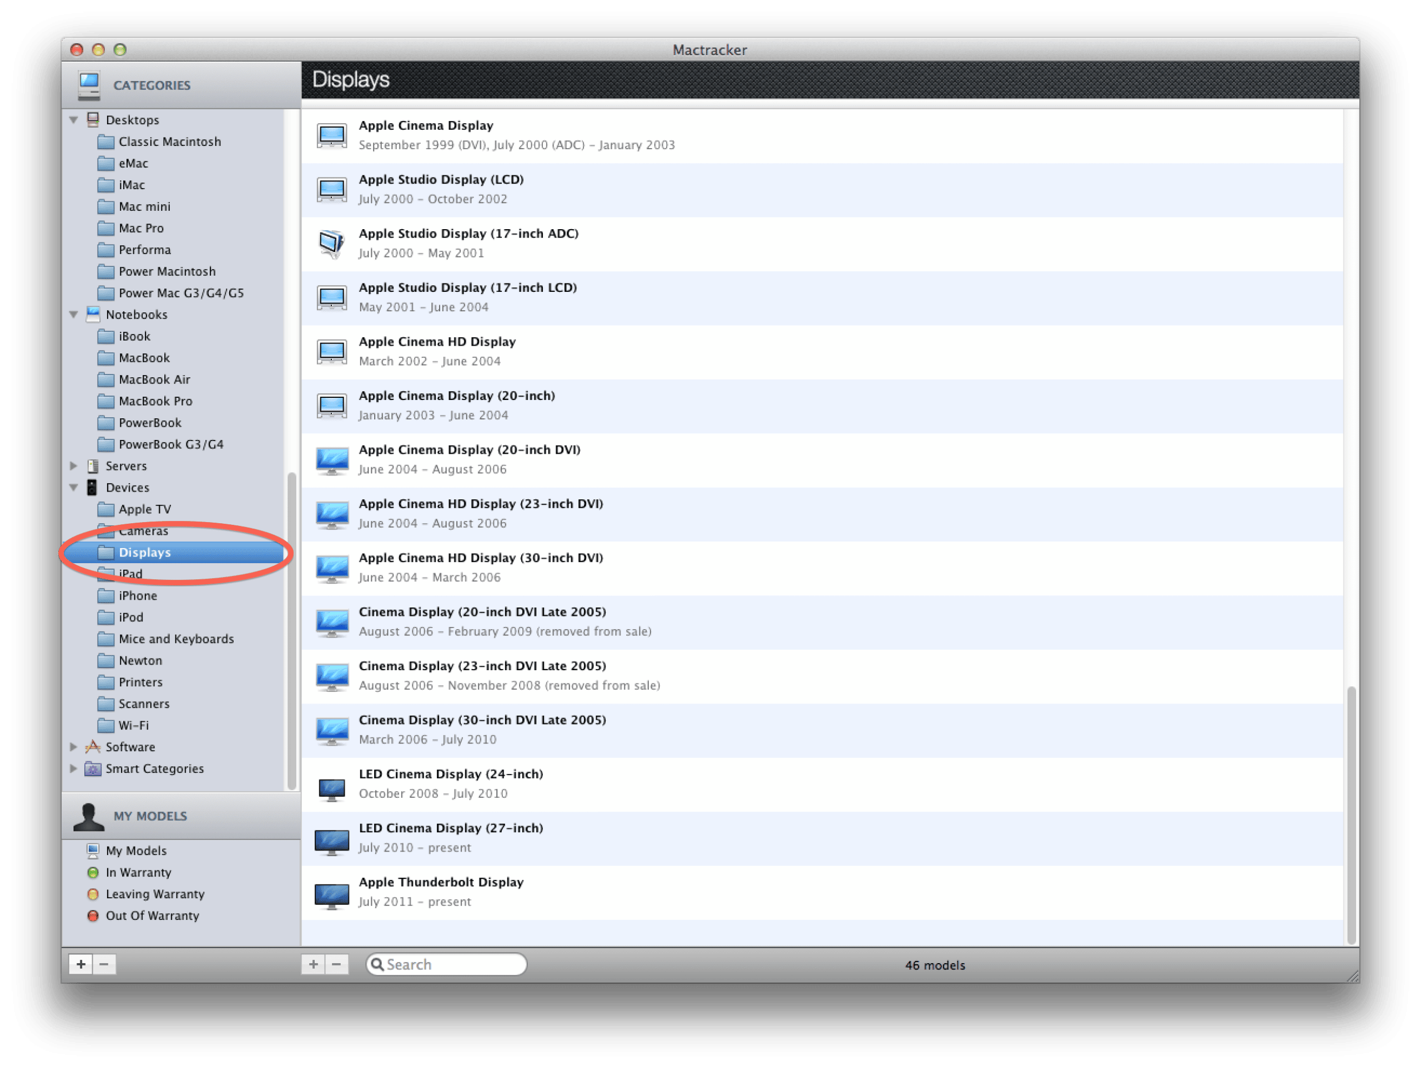Select Apple Cinema HD Display March 2002 row
Screen dimensions: 1421x1068
[x=823, y=352]
